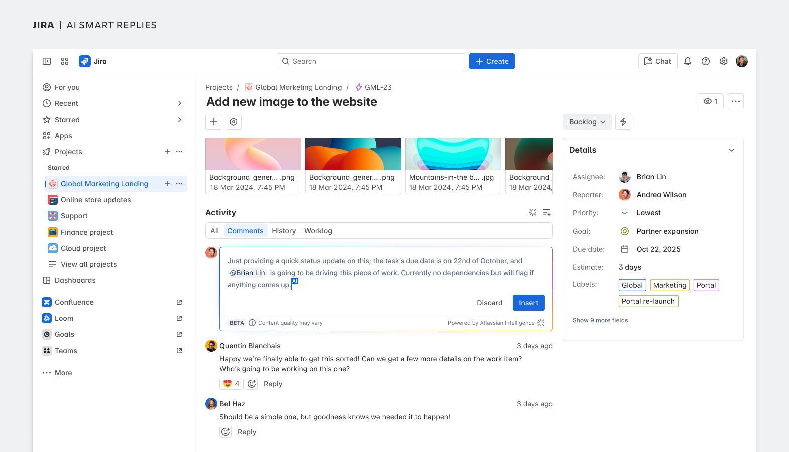Click Show 9 more fields link
Screen dimensions: 789x452
[x=600, y=320]
